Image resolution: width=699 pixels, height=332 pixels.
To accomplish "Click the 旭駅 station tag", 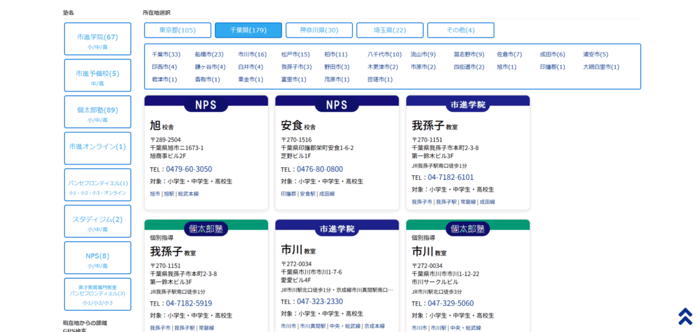I will (169, 194).
